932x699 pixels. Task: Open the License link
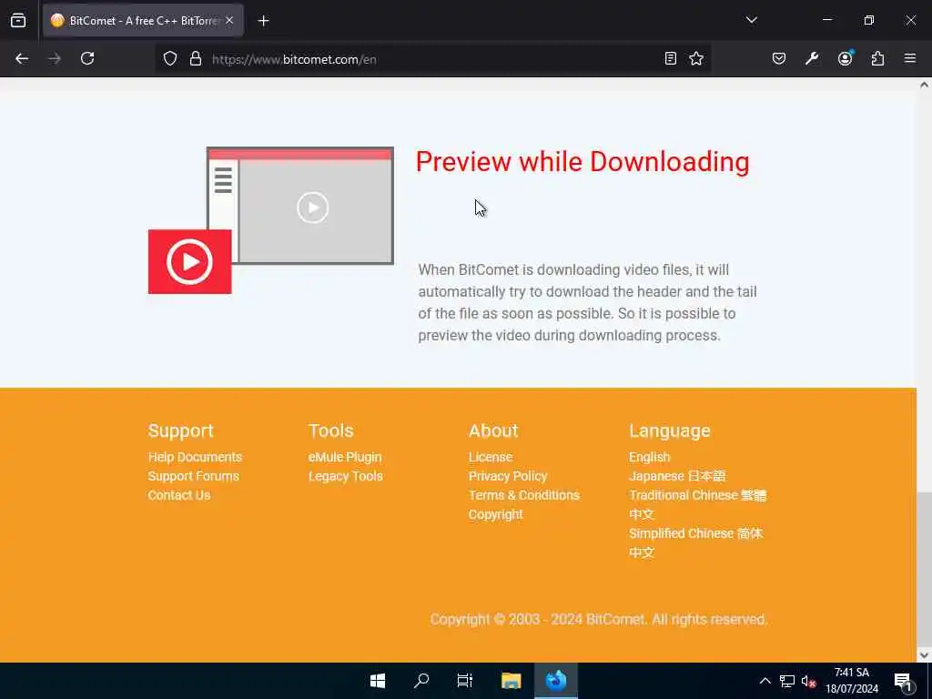(491, 457)
